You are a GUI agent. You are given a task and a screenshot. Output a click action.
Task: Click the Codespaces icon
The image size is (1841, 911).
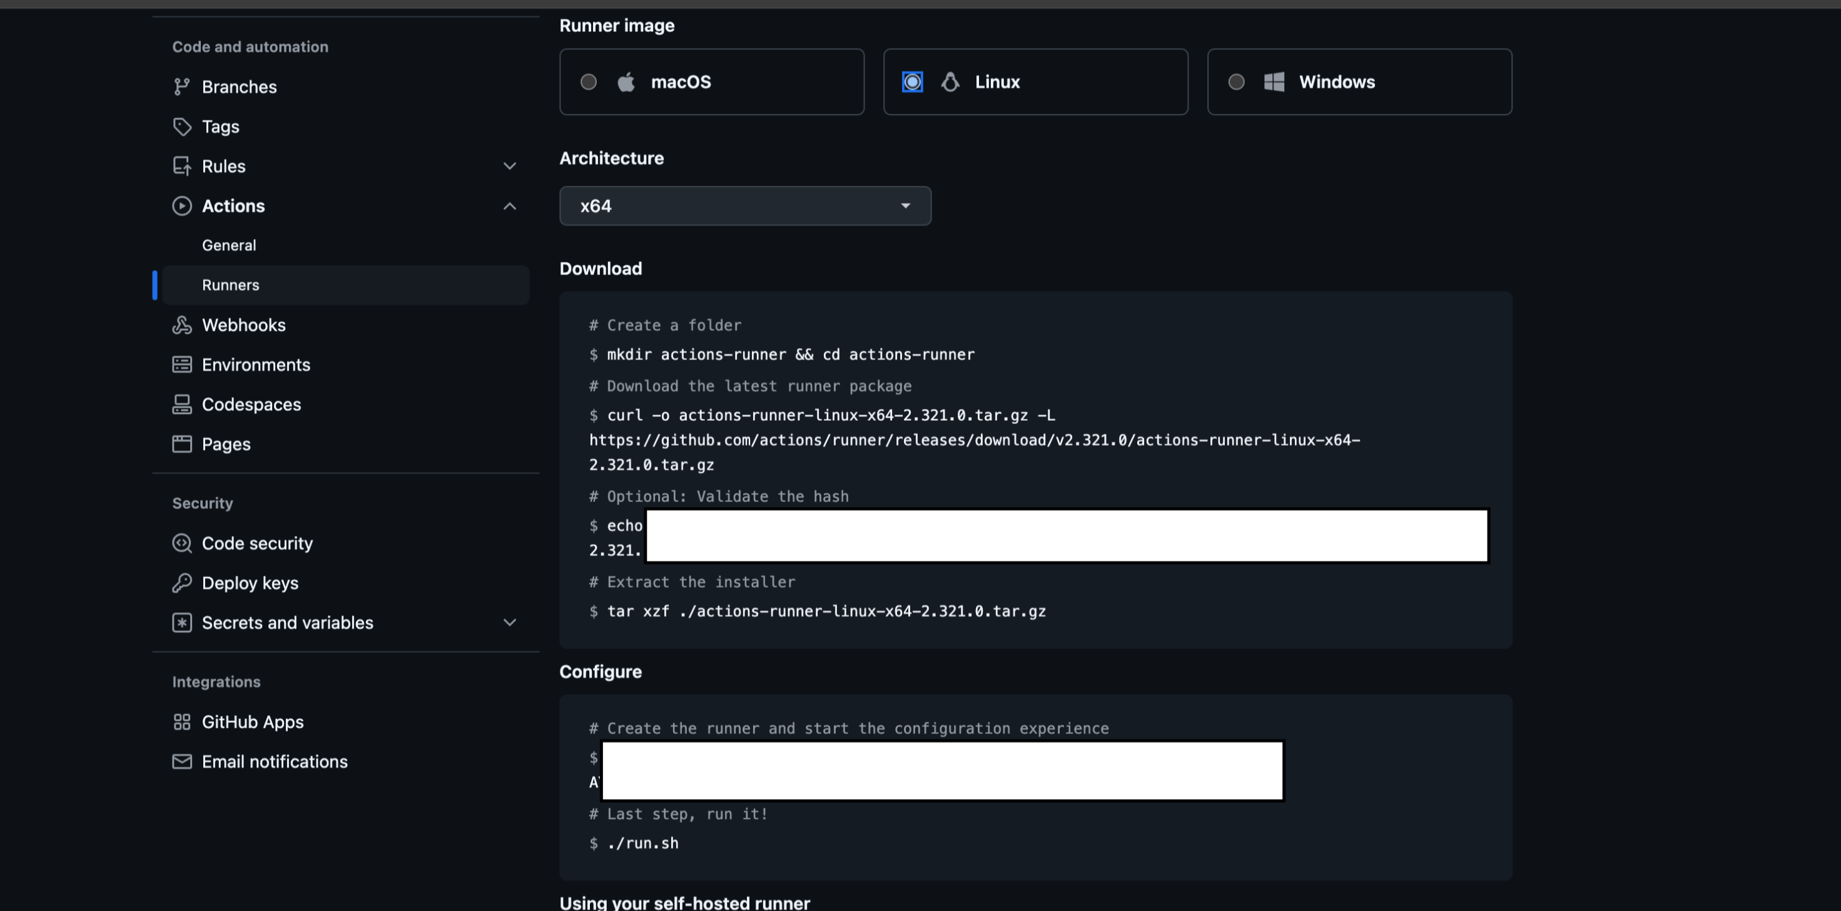click(x=181, y=405)
